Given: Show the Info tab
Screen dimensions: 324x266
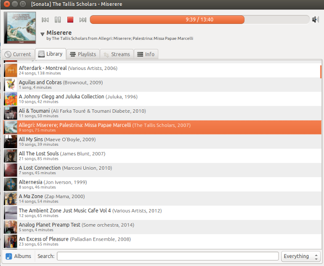Looking at the screenshot, I should coord(146,54).
